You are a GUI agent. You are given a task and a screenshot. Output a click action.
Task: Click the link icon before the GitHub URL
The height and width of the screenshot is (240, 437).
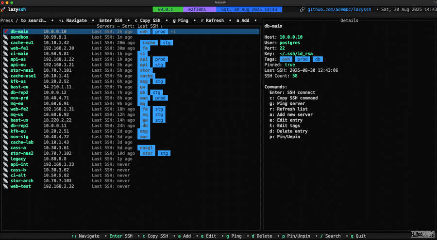click(303, 9)
